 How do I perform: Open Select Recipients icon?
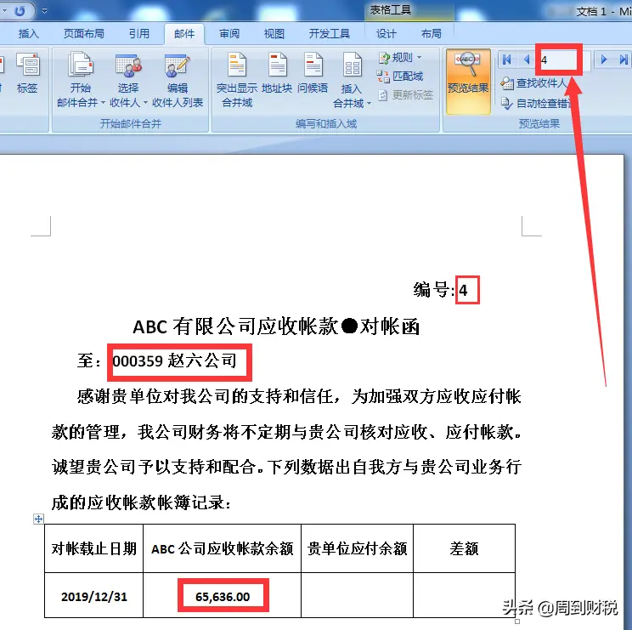[128, 71]
